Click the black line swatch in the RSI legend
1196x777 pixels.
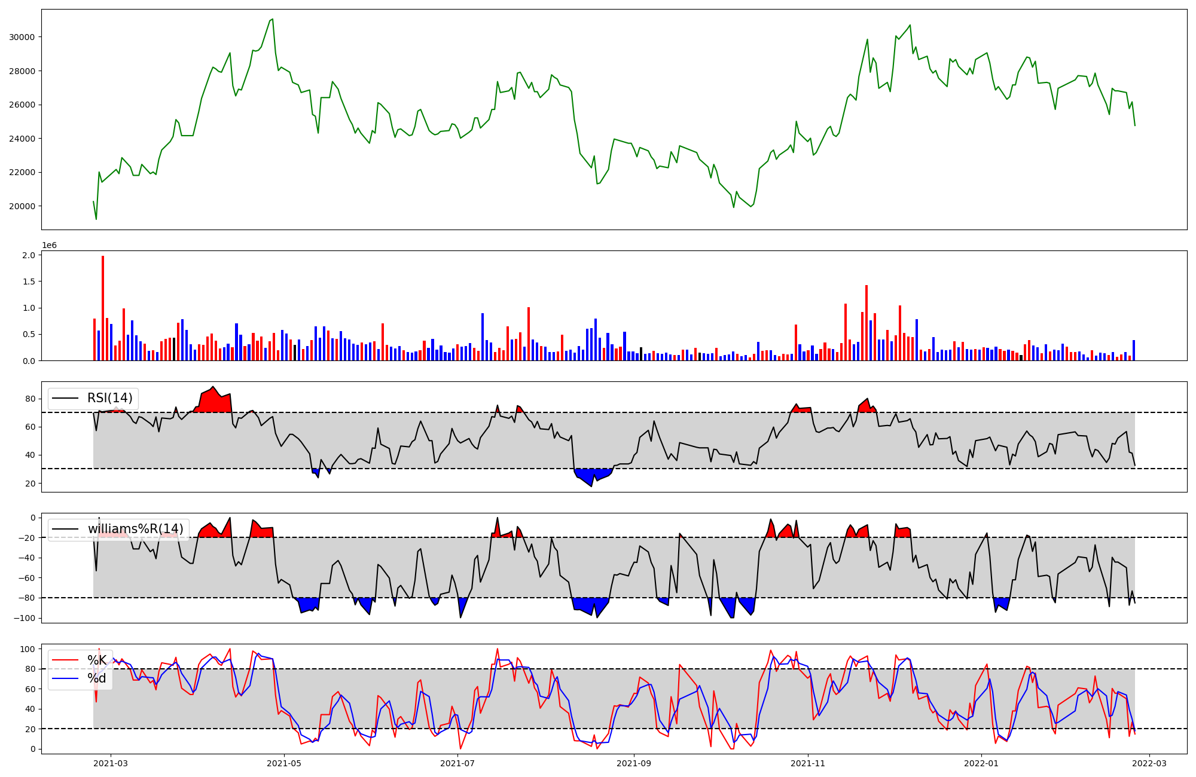click(65, 398)
